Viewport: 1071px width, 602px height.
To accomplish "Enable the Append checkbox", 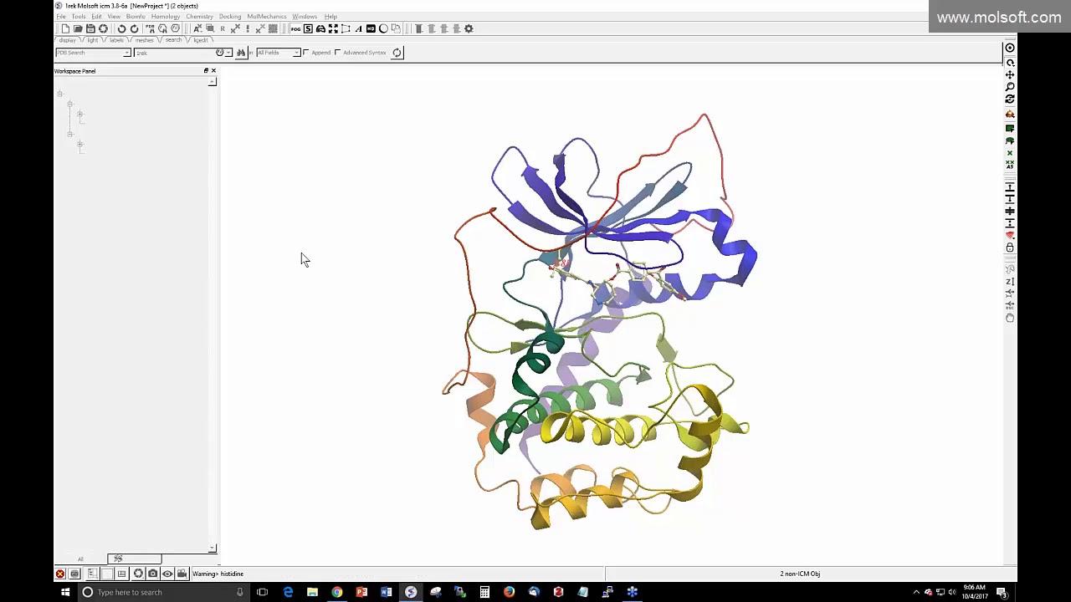I will point(306,53).
